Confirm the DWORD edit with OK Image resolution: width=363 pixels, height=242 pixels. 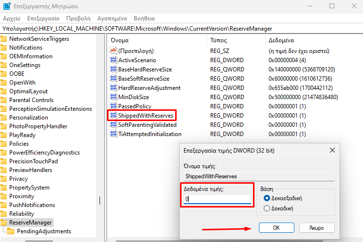(276, 228)
